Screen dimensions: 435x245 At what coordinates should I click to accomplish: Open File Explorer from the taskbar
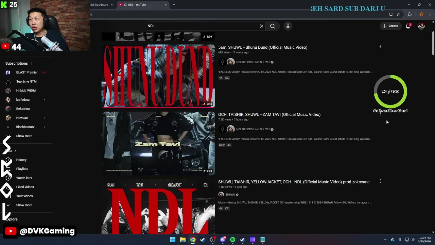point(183,240)
